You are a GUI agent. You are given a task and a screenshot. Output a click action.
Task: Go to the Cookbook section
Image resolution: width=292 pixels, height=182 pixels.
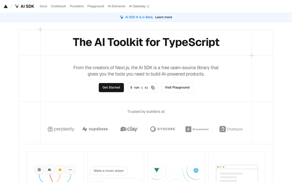click(x=58, y=6)
